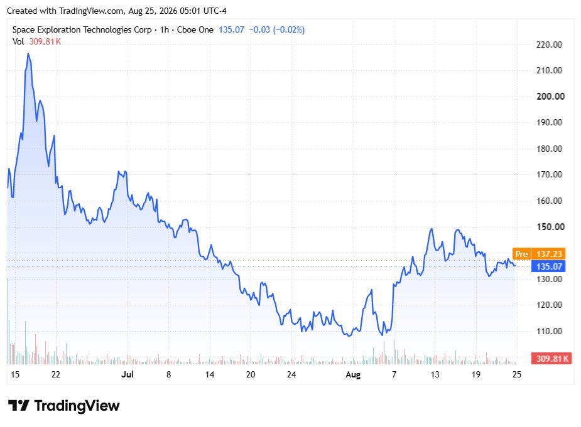The height and width of the screenshot is (427, 581).
Task: Click the blue 135.07 current price tag
Action: click(549, 266)
